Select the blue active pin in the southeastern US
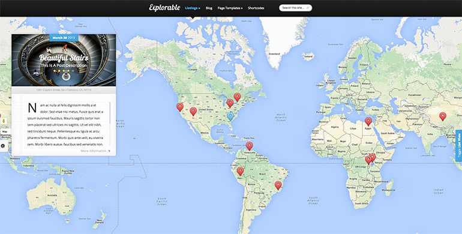The width and height of the screenshot is (462, 234). coord(231,116)
